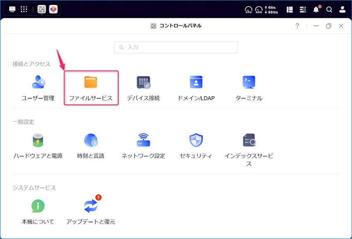Open セキュリティ (Security) settings
This screenshot has width=352, height=239.
[196, 145]
